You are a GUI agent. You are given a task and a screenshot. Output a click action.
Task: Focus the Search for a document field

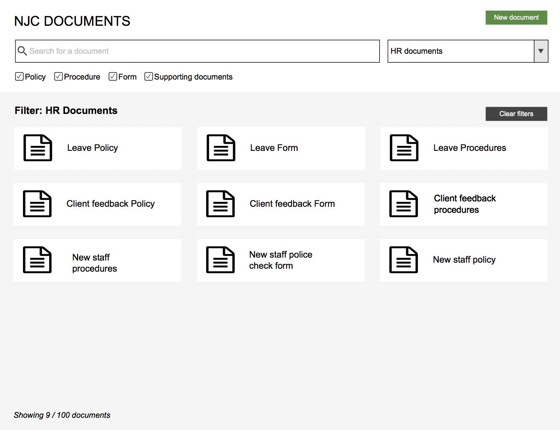[197, 51]
